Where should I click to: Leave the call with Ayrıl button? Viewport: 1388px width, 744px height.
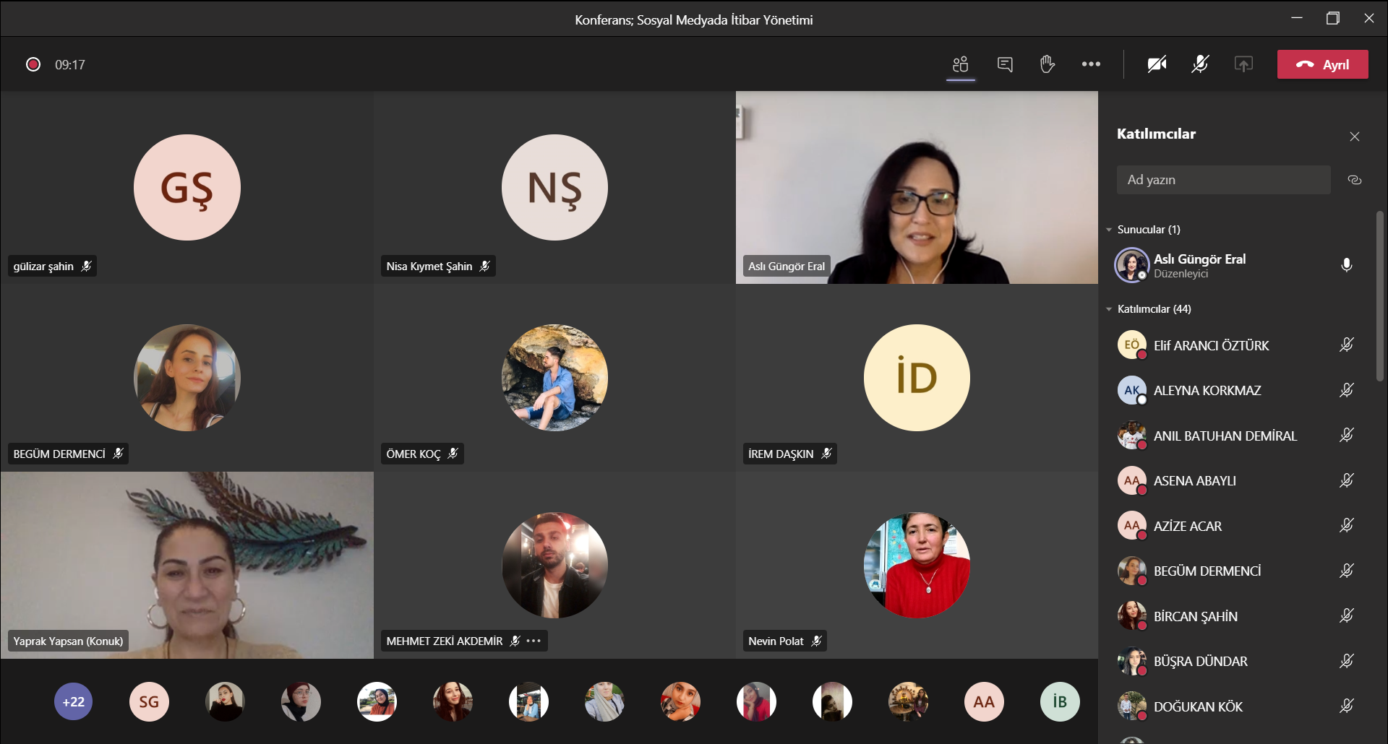click(x=1323, y=64)
